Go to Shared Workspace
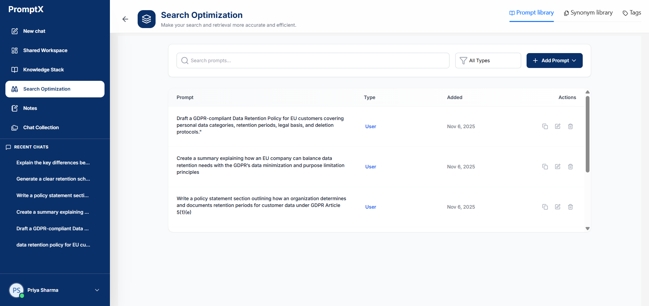 [45, 50]
